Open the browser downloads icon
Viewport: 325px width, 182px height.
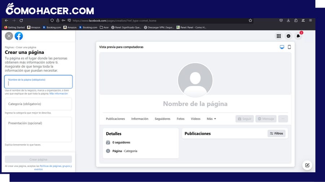click(x=288, y=21)
